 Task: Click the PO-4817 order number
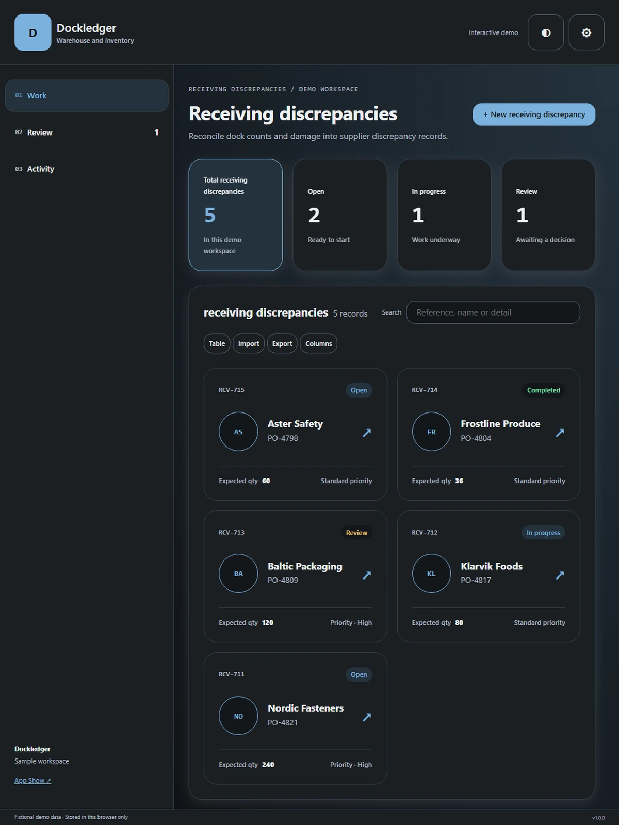(476, 580)
